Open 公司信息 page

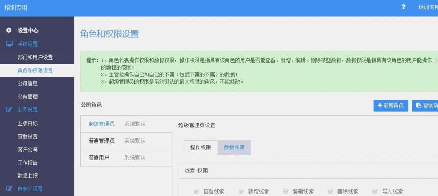pyautogui.click(x=27, y=83)
